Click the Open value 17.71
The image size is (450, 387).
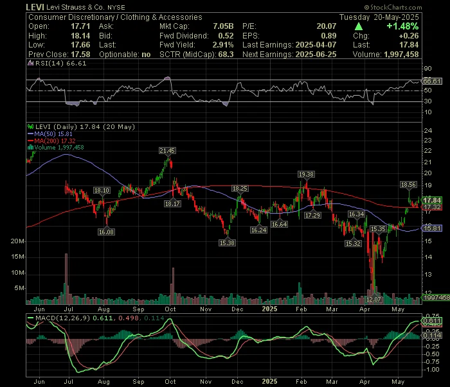(x=80, y=26)
